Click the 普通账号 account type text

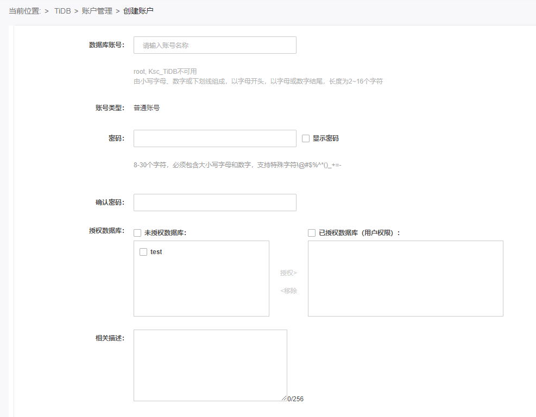point(147,108)
